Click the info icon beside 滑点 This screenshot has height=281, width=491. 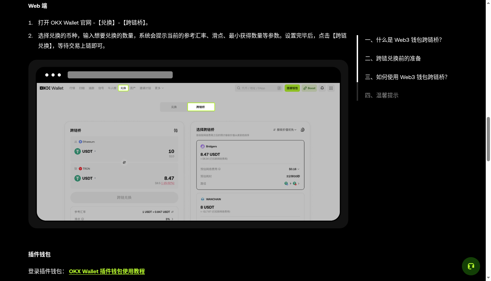82,219
